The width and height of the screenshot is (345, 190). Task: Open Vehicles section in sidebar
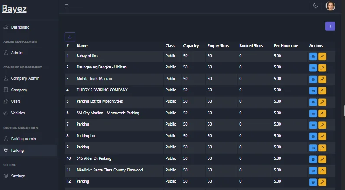(18, 113)
